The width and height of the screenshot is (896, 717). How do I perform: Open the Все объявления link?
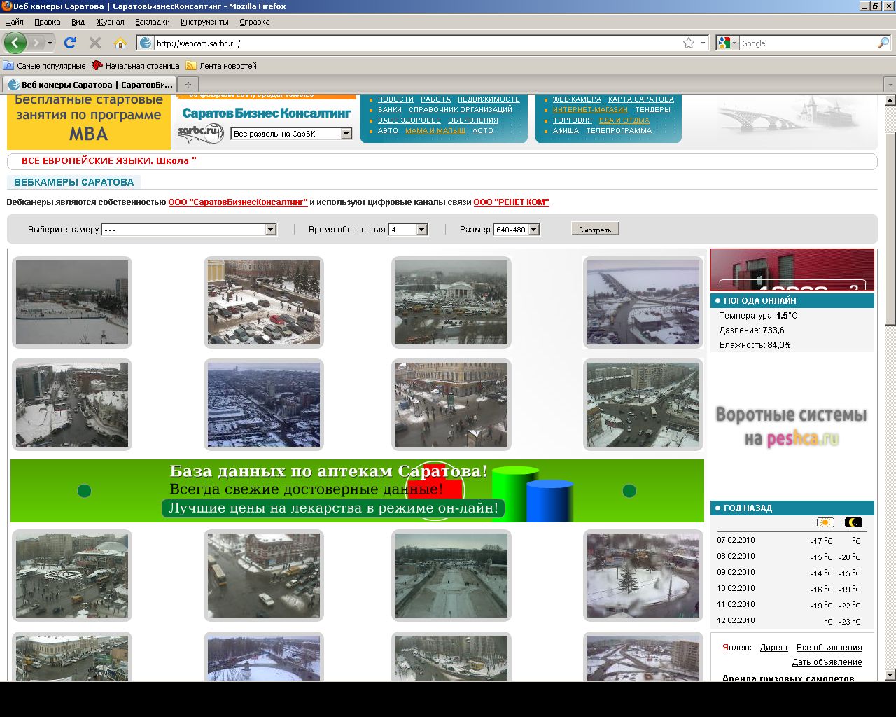(829, 648)
